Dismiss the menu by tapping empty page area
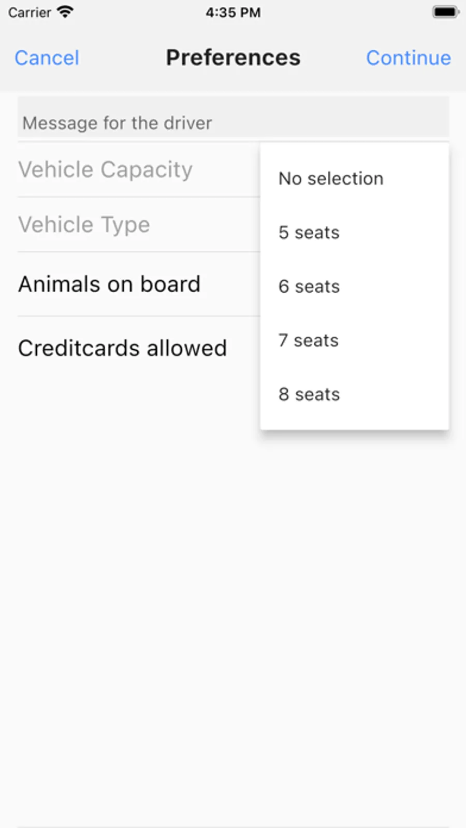The image size is (466, 828). [x=233, y=596]
